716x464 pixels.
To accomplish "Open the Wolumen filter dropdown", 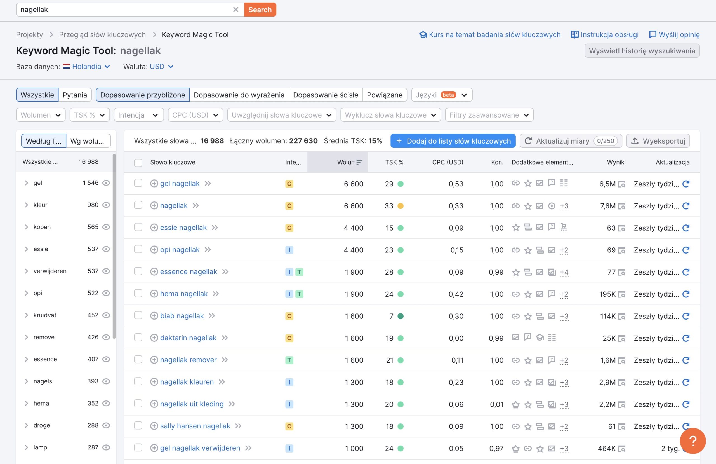I will [x=41, y=115].
